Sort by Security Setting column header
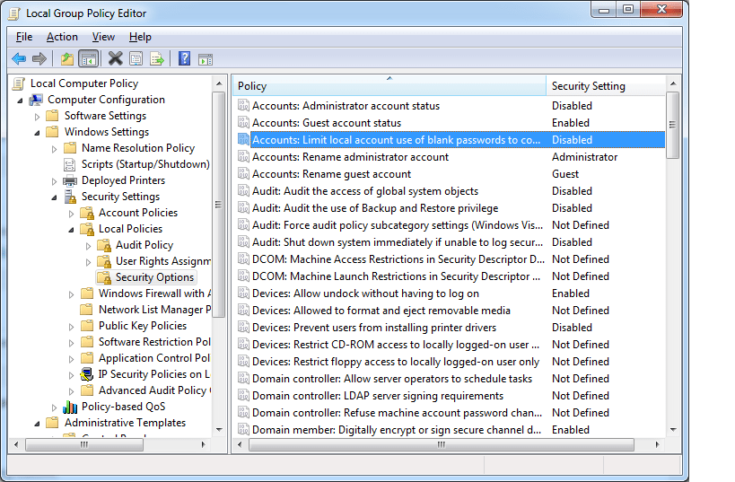Viewport: 735px width, 482px height. click(606, 86)
